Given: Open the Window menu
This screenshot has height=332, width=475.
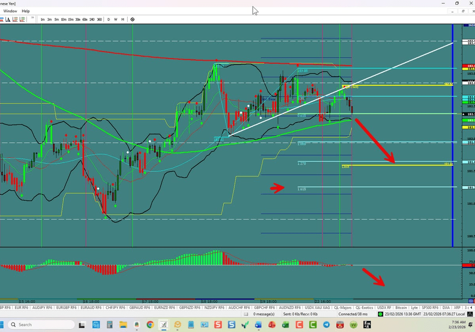Looking at the screenshot, I should coord(10,11).
